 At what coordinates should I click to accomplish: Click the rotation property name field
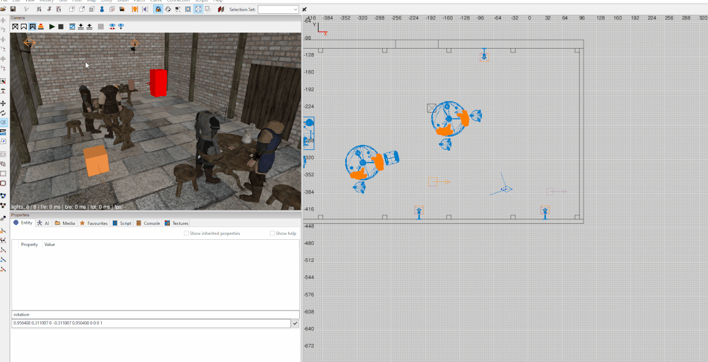pos(155,314)
